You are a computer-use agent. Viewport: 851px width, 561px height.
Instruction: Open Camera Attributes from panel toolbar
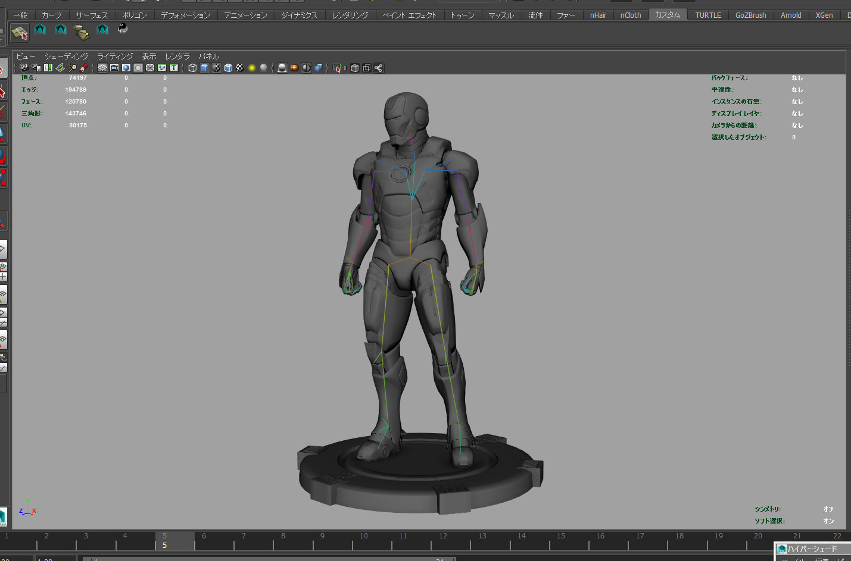point(36,68)
